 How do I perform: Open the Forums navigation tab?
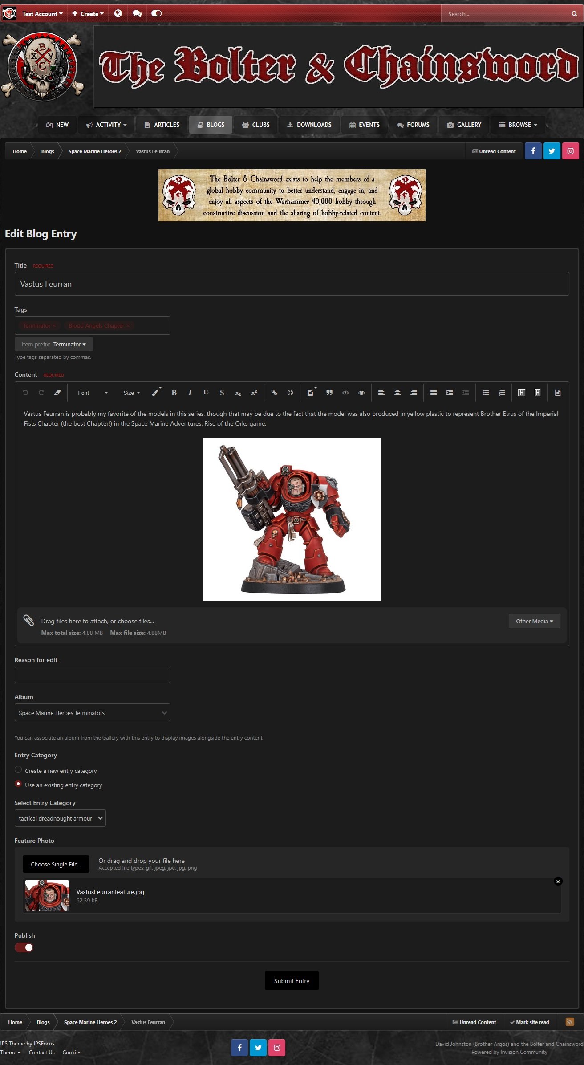[413, 125]
